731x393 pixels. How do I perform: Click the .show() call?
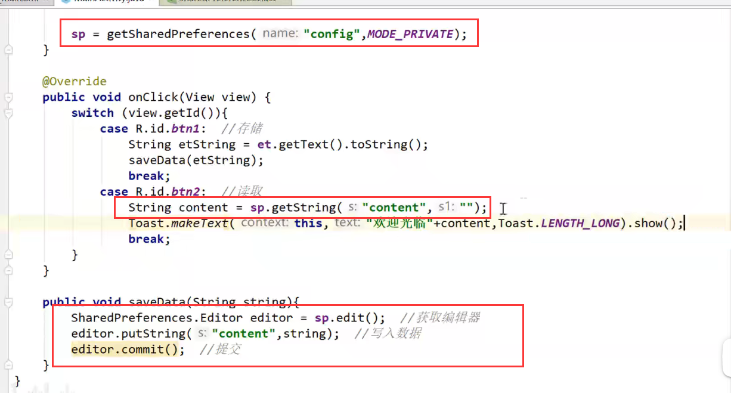tap(651, 224)
